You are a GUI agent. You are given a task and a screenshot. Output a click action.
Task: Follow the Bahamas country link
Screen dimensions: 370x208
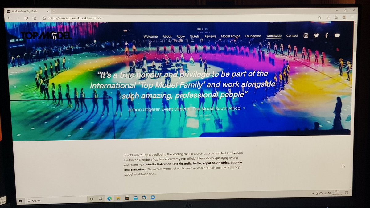click(164, 164)
